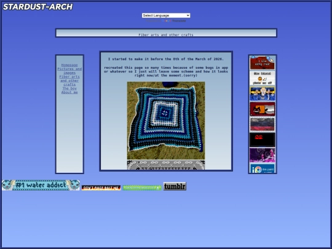Click the #1 water addict banner
This screenshot has width=332, height=249.
[x=41, y=185]
